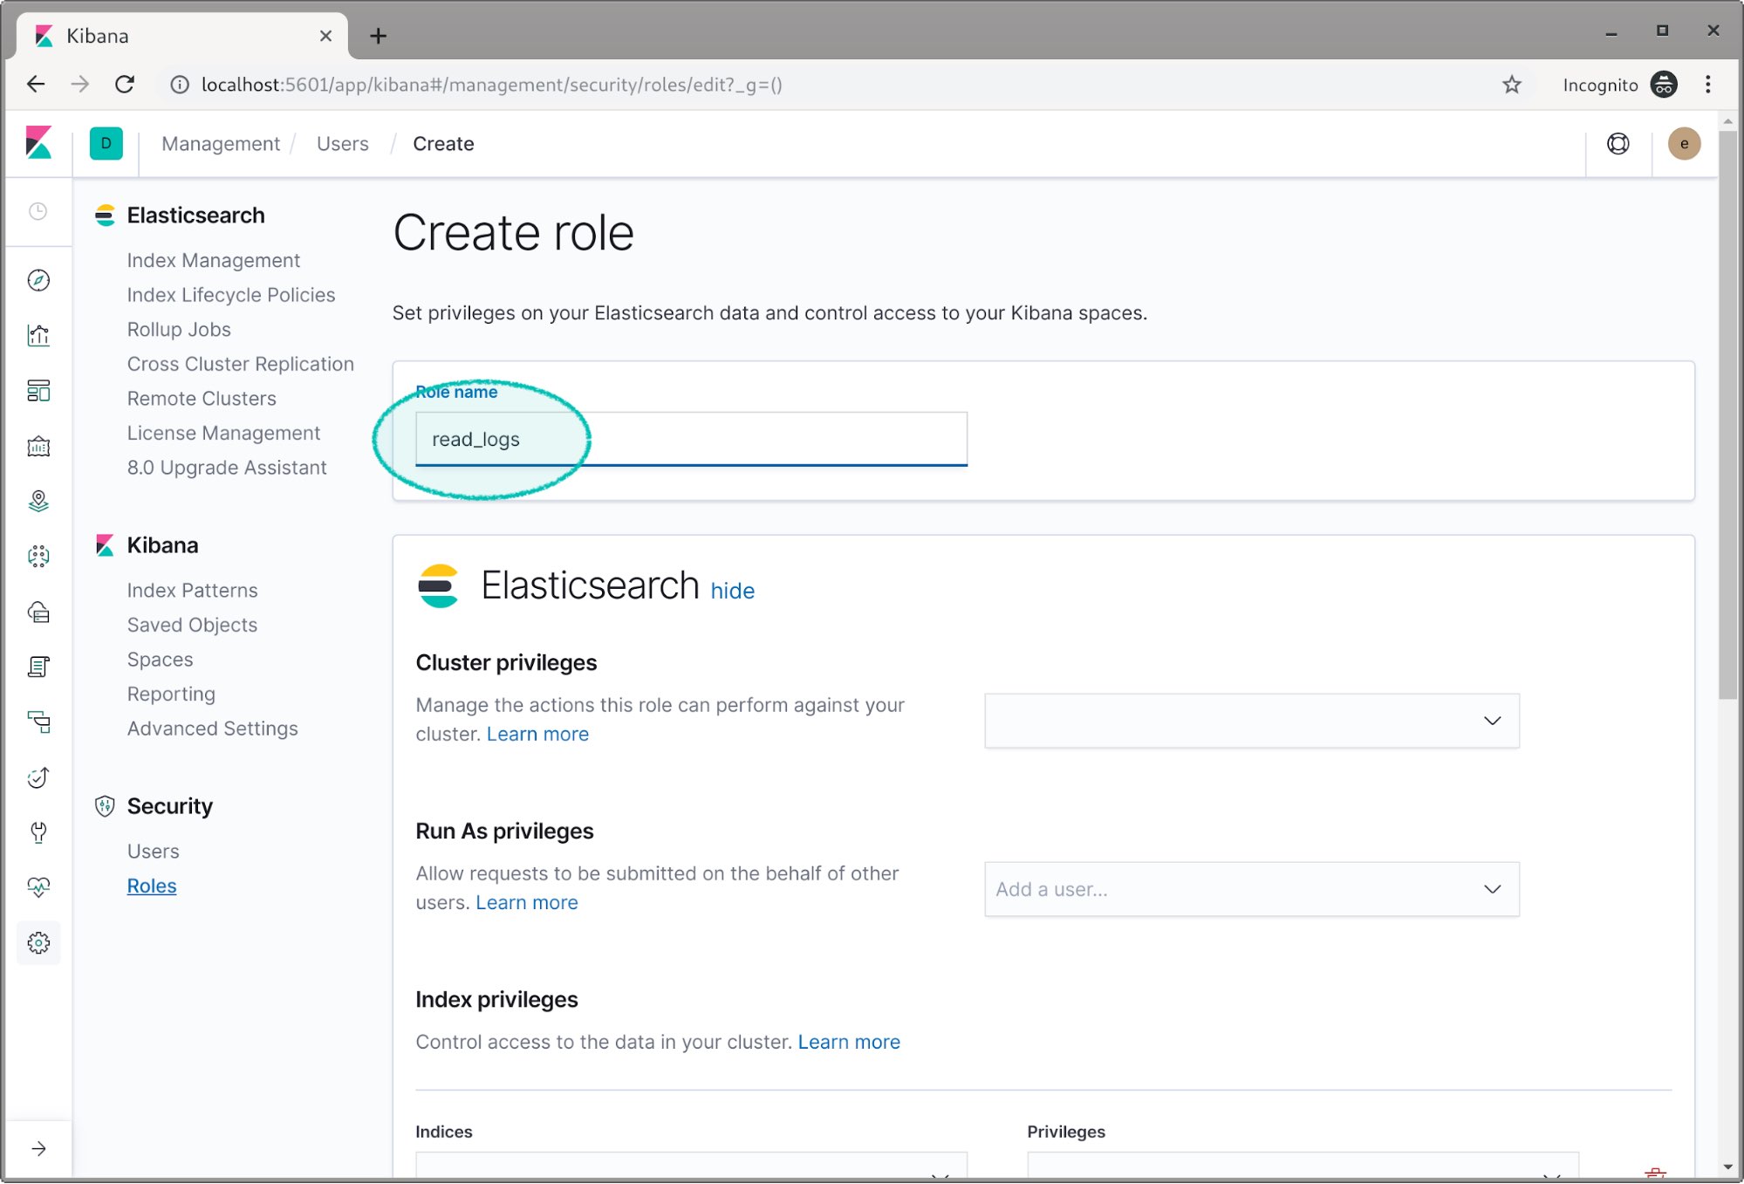Click Management breadcrumb menu item
This screenshot has height=1184, width=1744.
(221, 143)
